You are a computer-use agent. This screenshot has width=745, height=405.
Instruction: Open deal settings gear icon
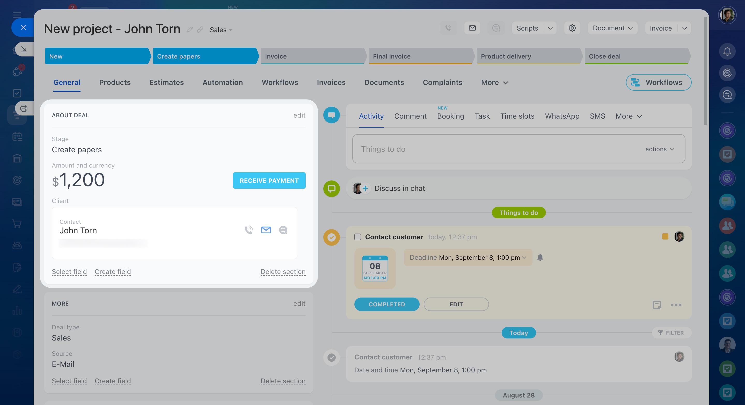pyautogui.click(x=572, y=28)
